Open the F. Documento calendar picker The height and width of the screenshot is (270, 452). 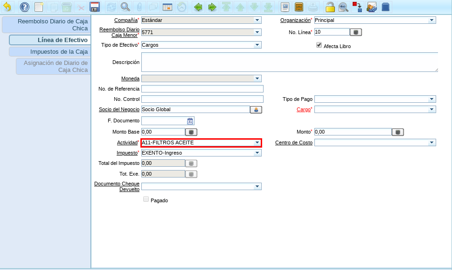click(190, 121)
